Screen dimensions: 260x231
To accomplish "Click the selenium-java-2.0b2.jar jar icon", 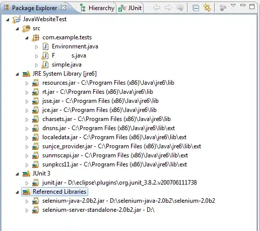I will [x=35, y=201].
